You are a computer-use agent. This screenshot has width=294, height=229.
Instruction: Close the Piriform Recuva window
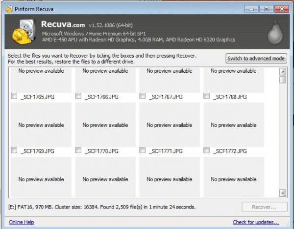282,9
